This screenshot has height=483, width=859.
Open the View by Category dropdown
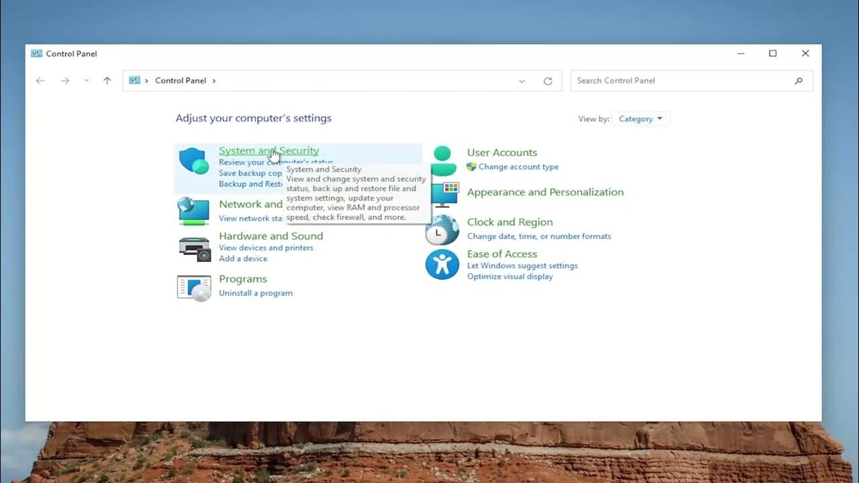640,119
